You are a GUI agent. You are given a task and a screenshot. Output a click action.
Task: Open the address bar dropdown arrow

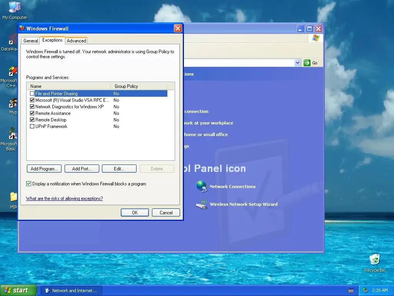297,63
